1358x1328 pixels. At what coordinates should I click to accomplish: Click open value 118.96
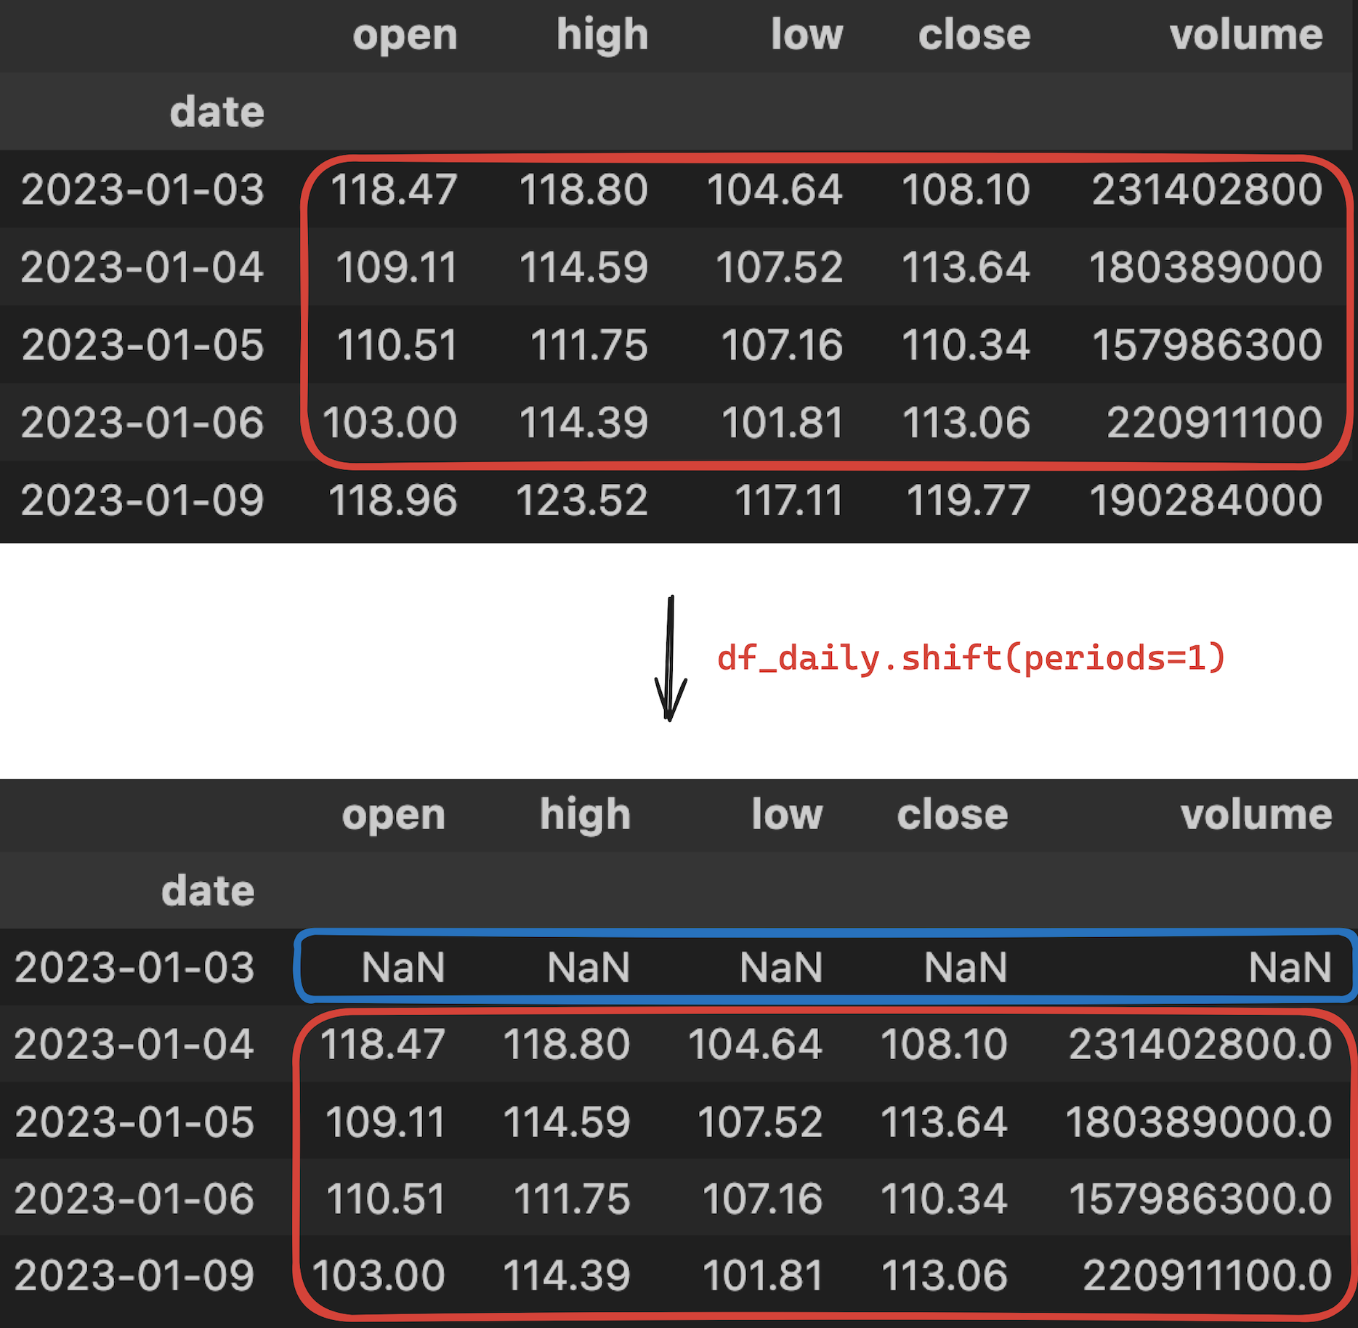point(393,500)
